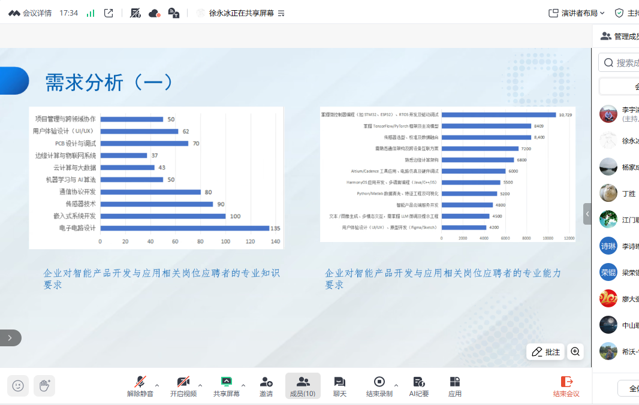Expand the left side panel arrow
Screen dimensions: 639x405
[10, 338]
